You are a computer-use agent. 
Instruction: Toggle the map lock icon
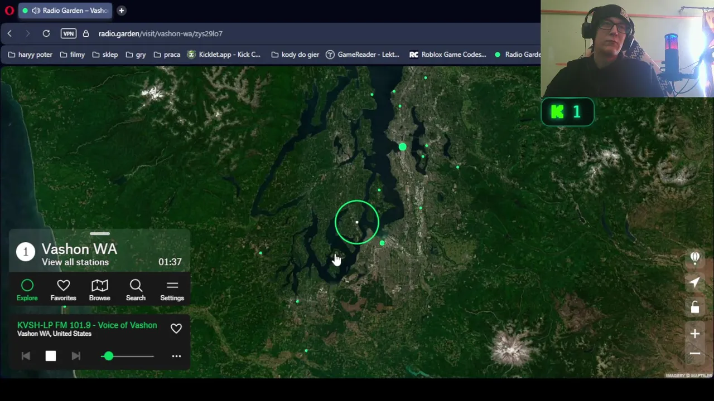(694, 307)
